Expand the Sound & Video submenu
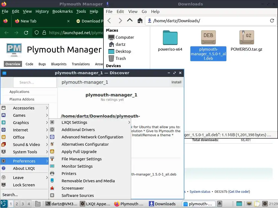Image resolution: width=278 pixels, height=208 pixels. click(25, 145)
